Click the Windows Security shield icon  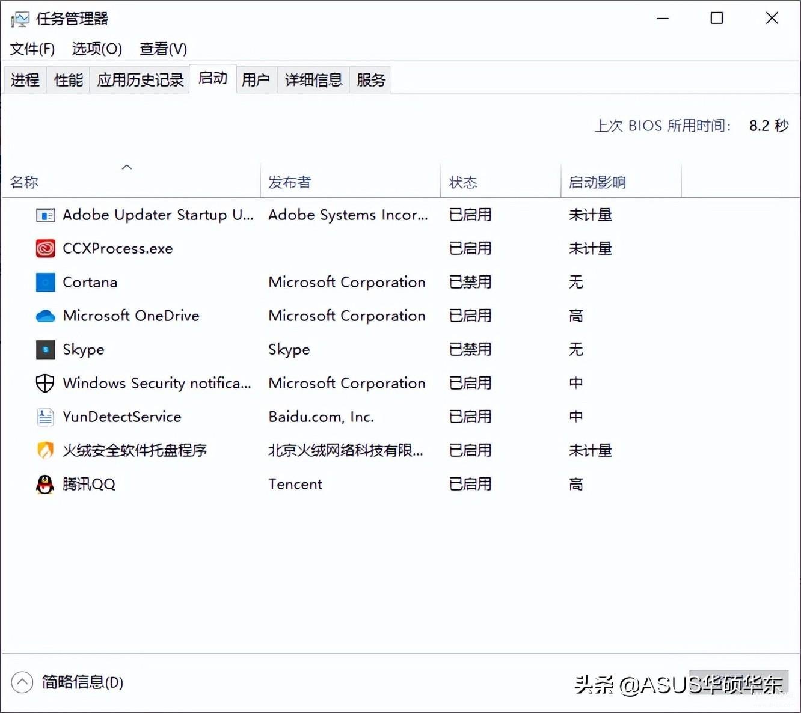(x=46, y=383)
